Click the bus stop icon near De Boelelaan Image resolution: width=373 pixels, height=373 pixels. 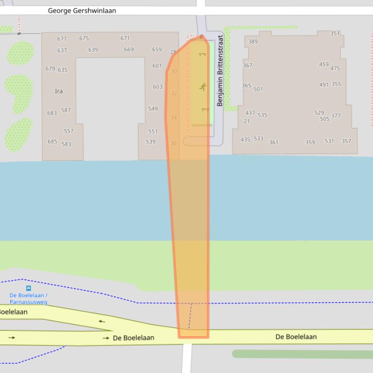(28, 288)
